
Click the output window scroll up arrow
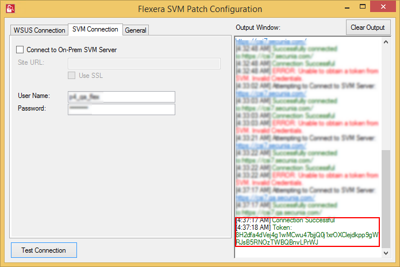386,42
